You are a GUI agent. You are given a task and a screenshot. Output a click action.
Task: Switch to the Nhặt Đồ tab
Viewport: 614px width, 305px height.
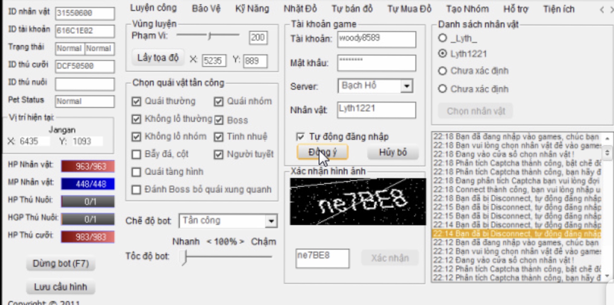[x=300, y=9]
